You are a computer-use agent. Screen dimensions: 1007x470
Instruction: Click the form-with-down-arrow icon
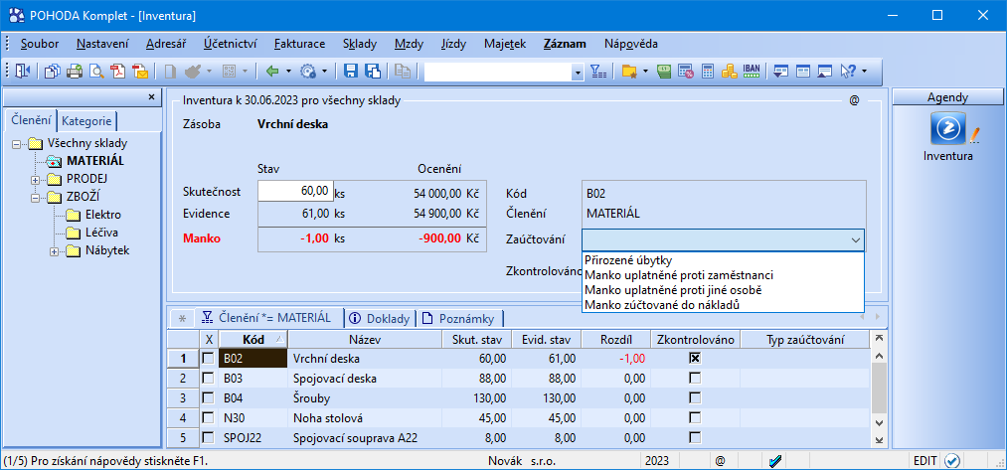tap(781, 72)
